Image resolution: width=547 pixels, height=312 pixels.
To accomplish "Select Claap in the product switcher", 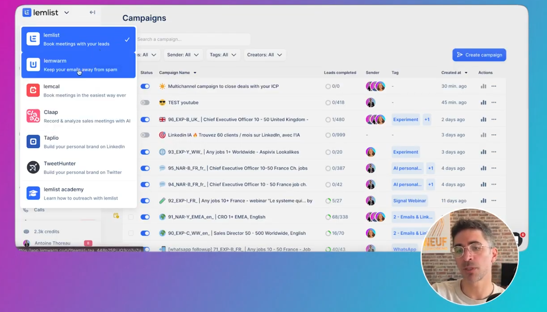I will 79,116.
